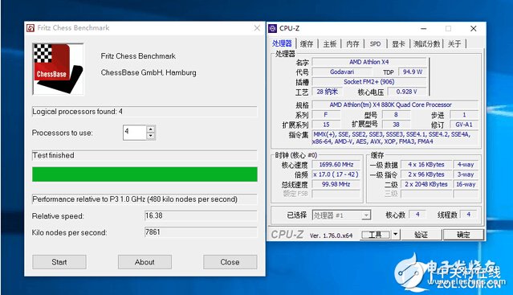The height and width of the screenshot is (295, 513).
Task: Select the SPD tab
Action: [375, 44]
